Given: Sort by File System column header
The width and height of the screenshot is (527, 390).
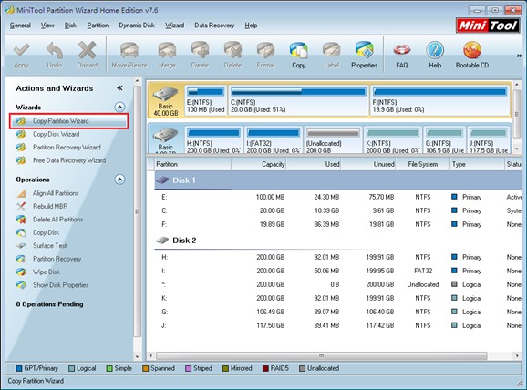Looking at the screenshot, I should pyautogui.click(x=423, y=164).
